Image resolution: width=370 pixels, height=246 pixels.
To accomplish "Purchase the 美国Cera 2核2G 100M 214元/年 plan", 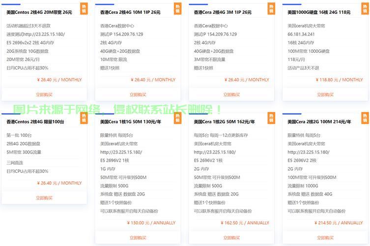I will click(325, 238).
